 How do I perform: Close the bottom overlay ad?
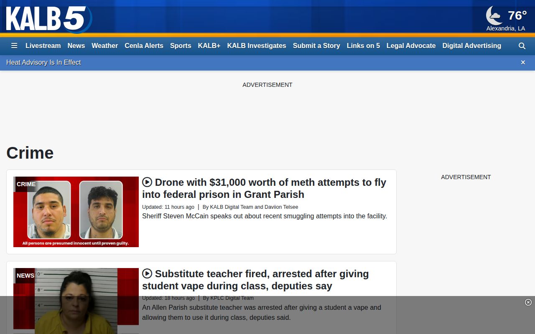[528, 302]
